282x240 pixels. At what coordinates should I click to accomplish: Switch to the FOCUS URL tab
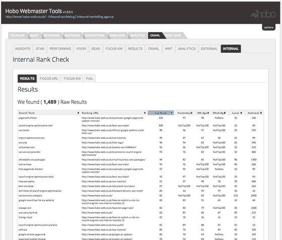pyautogui.click(x=49, y=78)
